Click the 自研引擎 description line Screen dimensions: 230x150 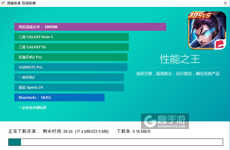(178, 74)
